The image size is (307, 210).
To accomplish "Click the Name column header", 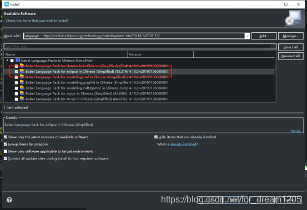I will pyautogui.click(x=66, y=54).
